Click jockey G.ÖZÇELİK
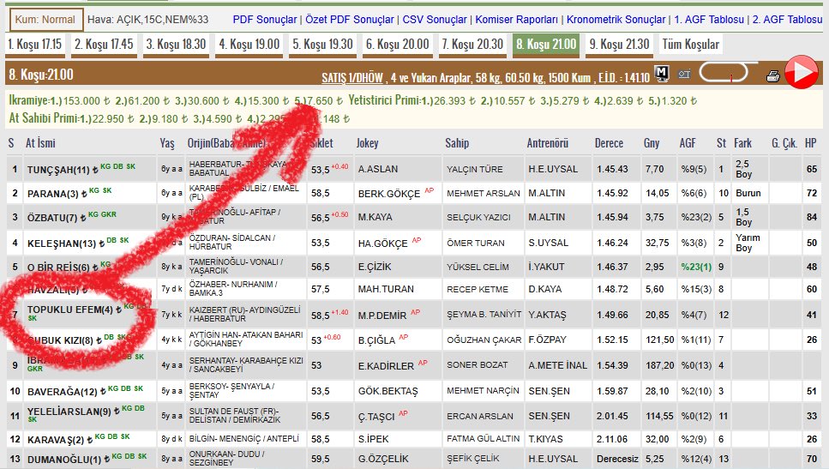 click(383, 459)
